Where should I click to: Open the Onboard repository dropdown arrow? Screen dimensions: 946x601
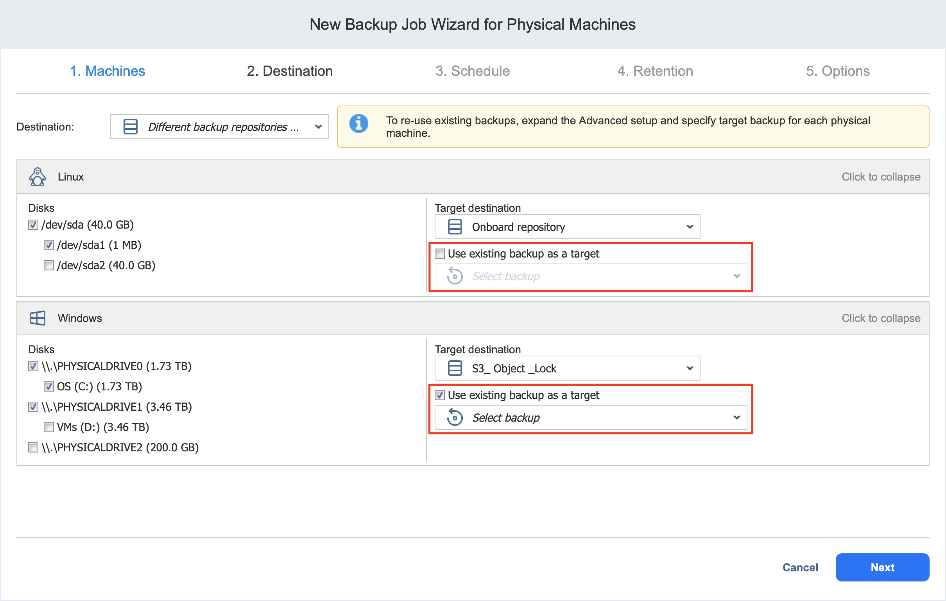pyautogui.click(x=690, y=227)
